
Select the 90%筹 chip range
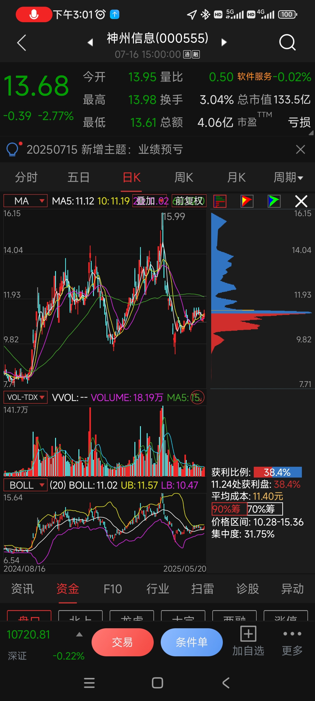(229, 509)
